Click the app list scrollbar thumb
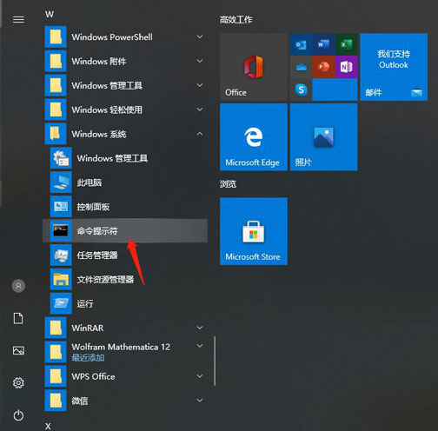This screenshot has width=438, height=431. (x=215, y=361)
